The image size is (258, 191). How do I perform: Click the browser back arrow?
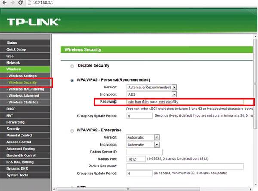[x=3, y=3]
